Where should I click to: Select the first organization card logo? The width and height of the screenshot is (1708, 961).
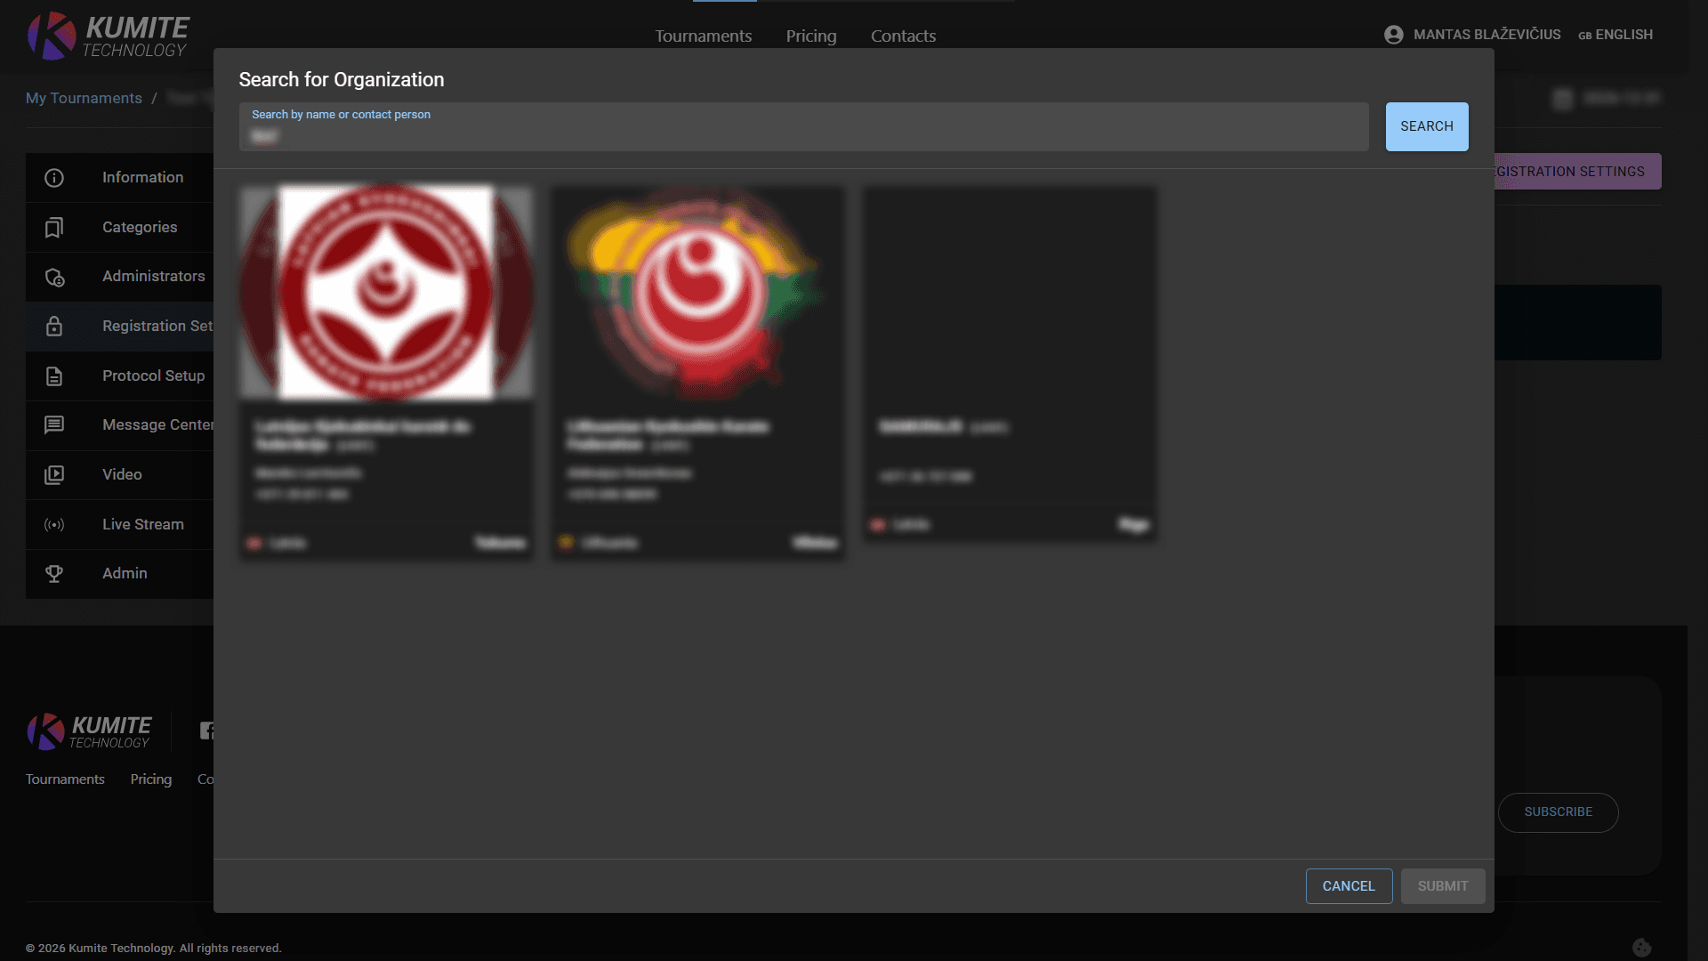(x=386, y=292)
